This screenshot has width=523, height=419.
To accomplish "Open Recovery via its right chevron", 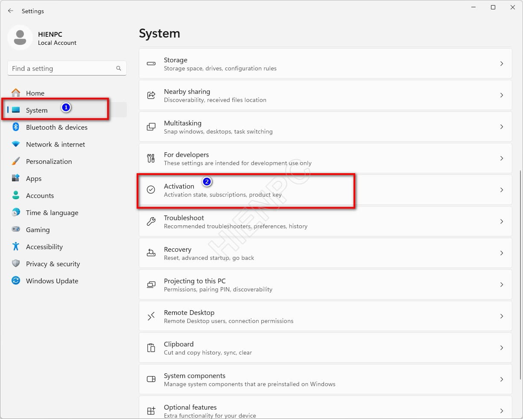I will coord(502,253).
